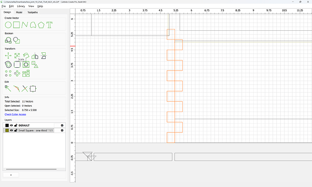Open the Edit menu
The height and width of the screenshot is (187, 312).
point(11,6)
